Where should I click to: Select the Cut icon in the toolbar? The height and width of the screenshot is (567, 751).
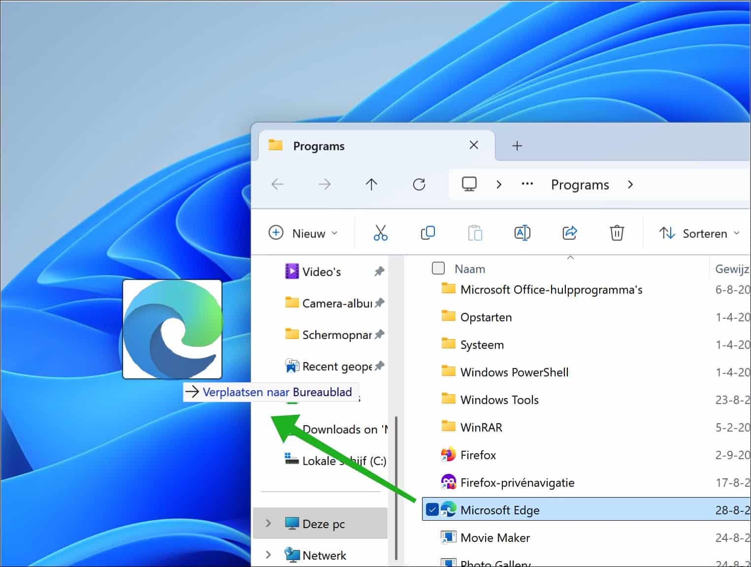point(380,233)
